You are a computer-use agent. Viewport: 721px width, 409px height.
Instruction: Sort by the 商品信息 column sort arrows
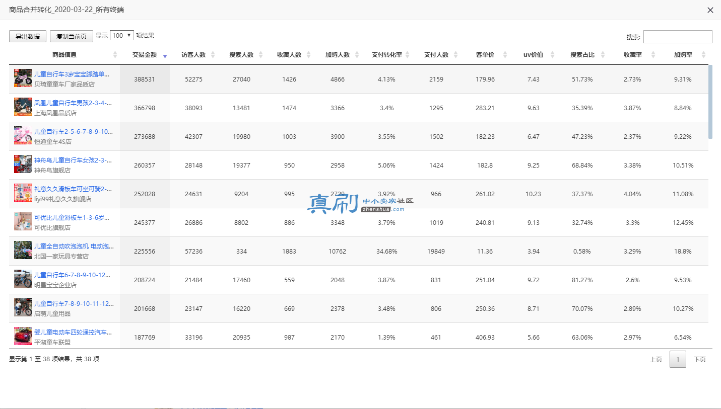coord(115,55)
